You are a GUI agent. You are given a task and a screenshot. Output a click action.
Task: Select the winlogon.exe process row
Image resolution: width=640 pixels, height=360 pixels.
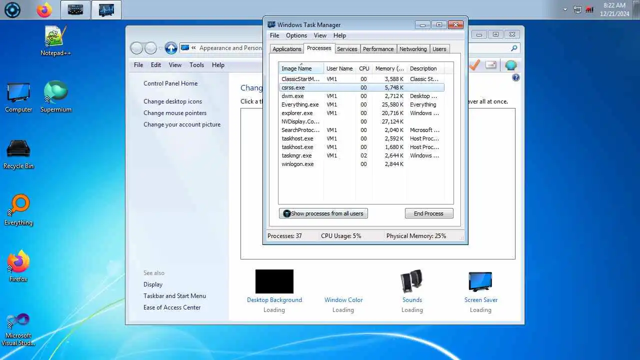pyautogui.click(x=361, y=164)
